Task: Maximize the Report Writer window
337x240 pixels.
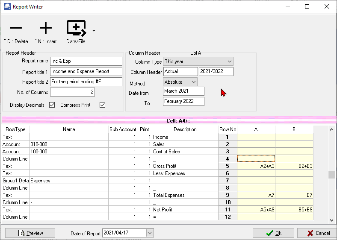Action: click(307, 6)
